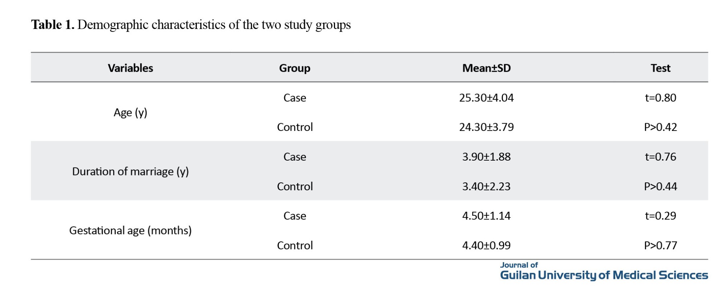The width and height of the screenshot is (726, 294).
Task: Select the P>0.44 cell
Action: pos(660,186)
